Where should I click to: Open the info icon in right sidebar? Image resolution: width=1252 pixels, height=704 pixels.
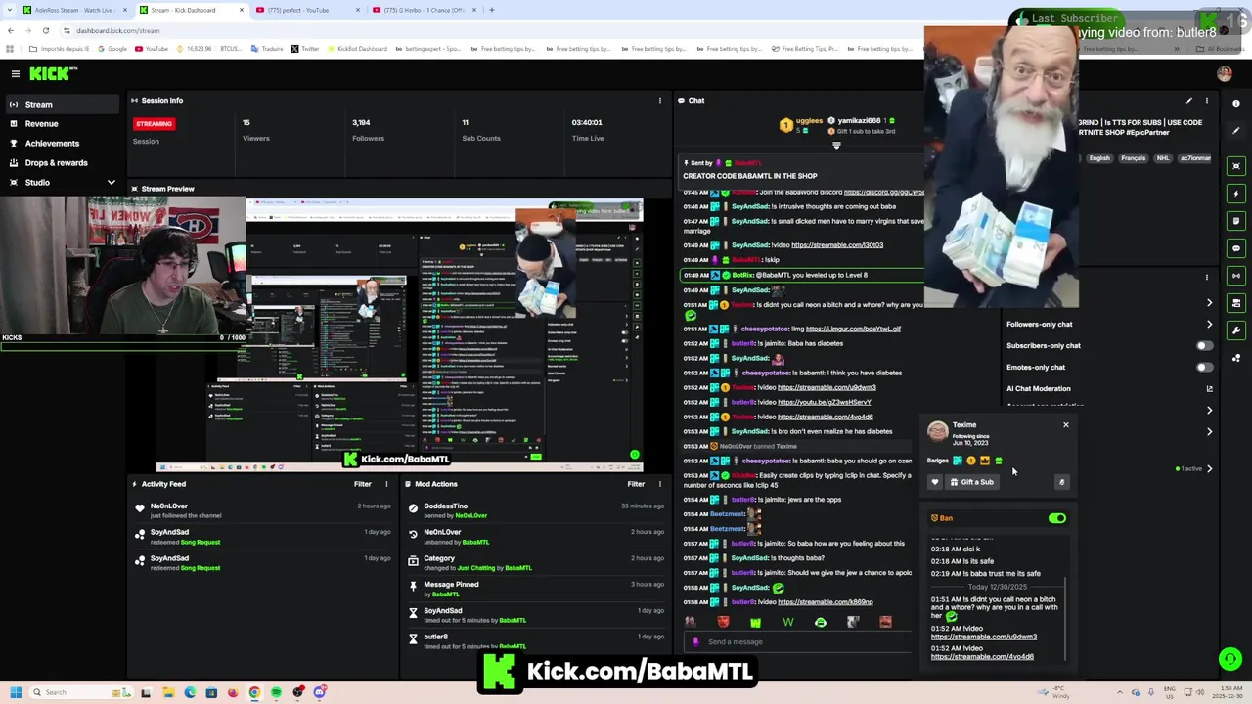click(1236, 103)
